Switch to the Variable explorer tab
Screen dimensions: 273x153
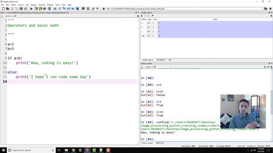[x=148, y=60]
